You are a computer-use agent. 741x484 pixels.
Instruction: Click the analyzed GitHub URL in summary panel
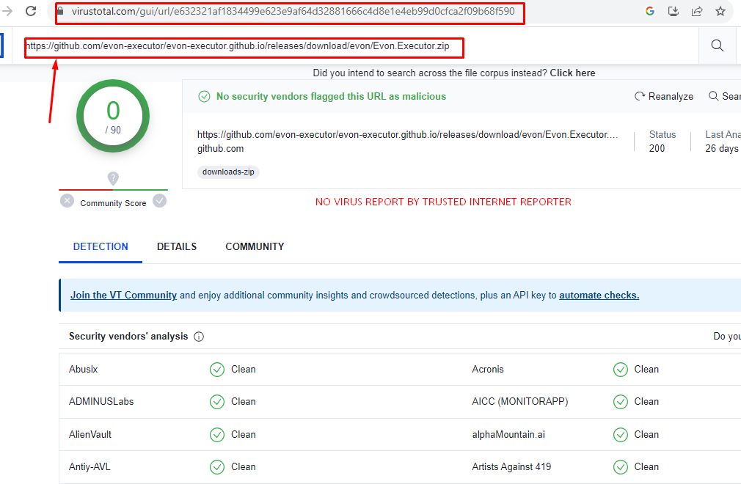pos(407,135)
